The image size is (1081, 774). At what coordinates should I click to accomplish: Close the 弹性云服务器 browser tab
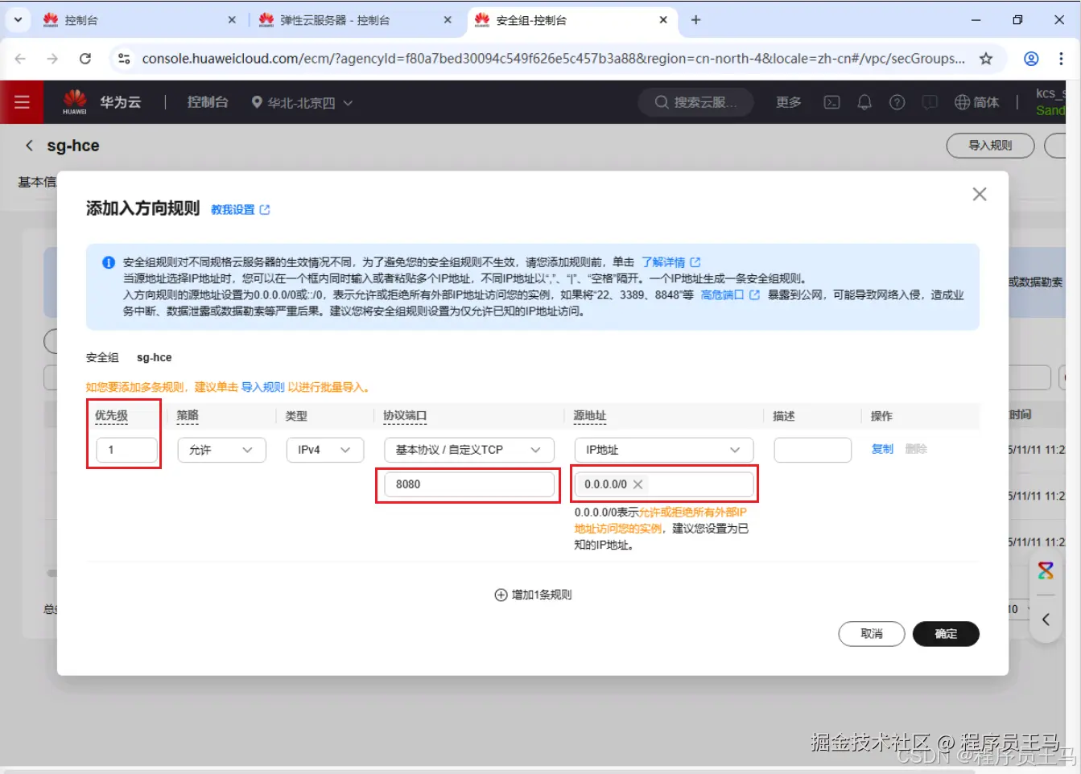point(448,20)
